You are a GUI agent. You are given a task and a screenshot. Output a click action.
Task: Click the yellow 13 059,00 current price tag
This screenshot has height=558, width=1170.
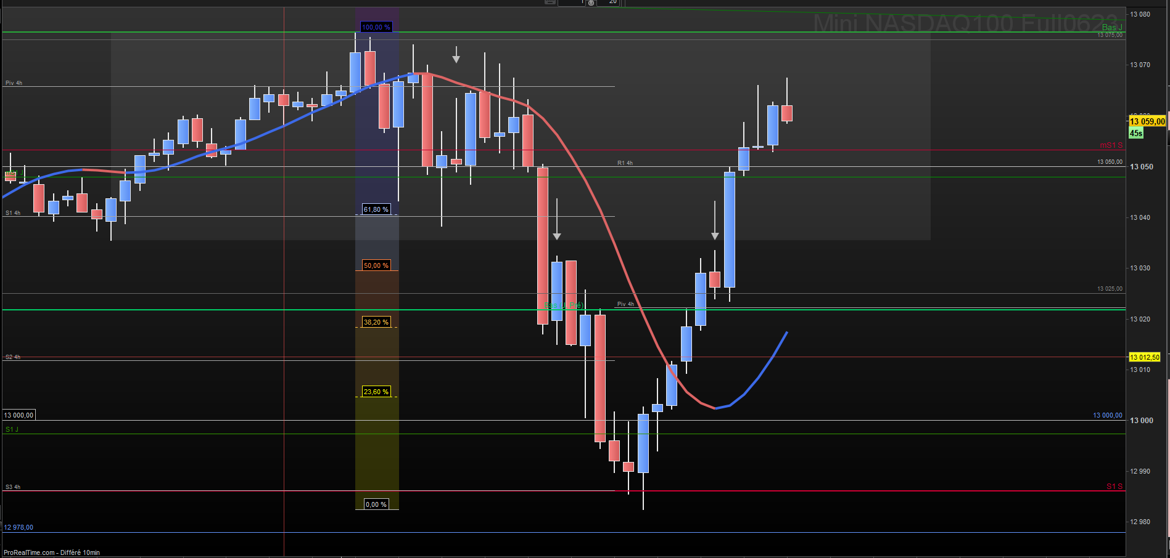point(1147,121)
